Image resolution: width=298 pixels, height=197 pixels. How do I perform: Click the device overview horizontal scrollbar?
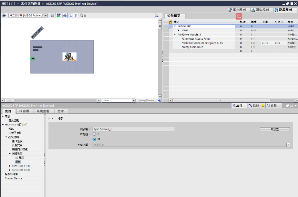pos(233,101)
